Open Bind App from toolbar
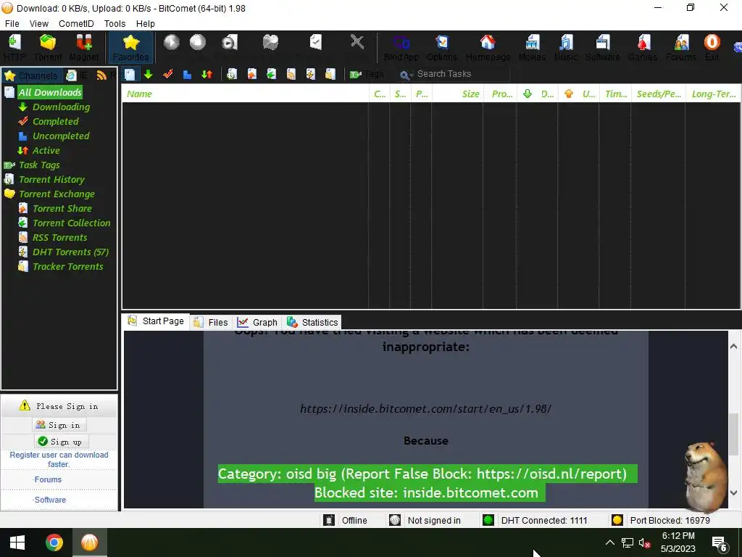The height and width of the screenshot is (557, 742). (x=401, y=47)
